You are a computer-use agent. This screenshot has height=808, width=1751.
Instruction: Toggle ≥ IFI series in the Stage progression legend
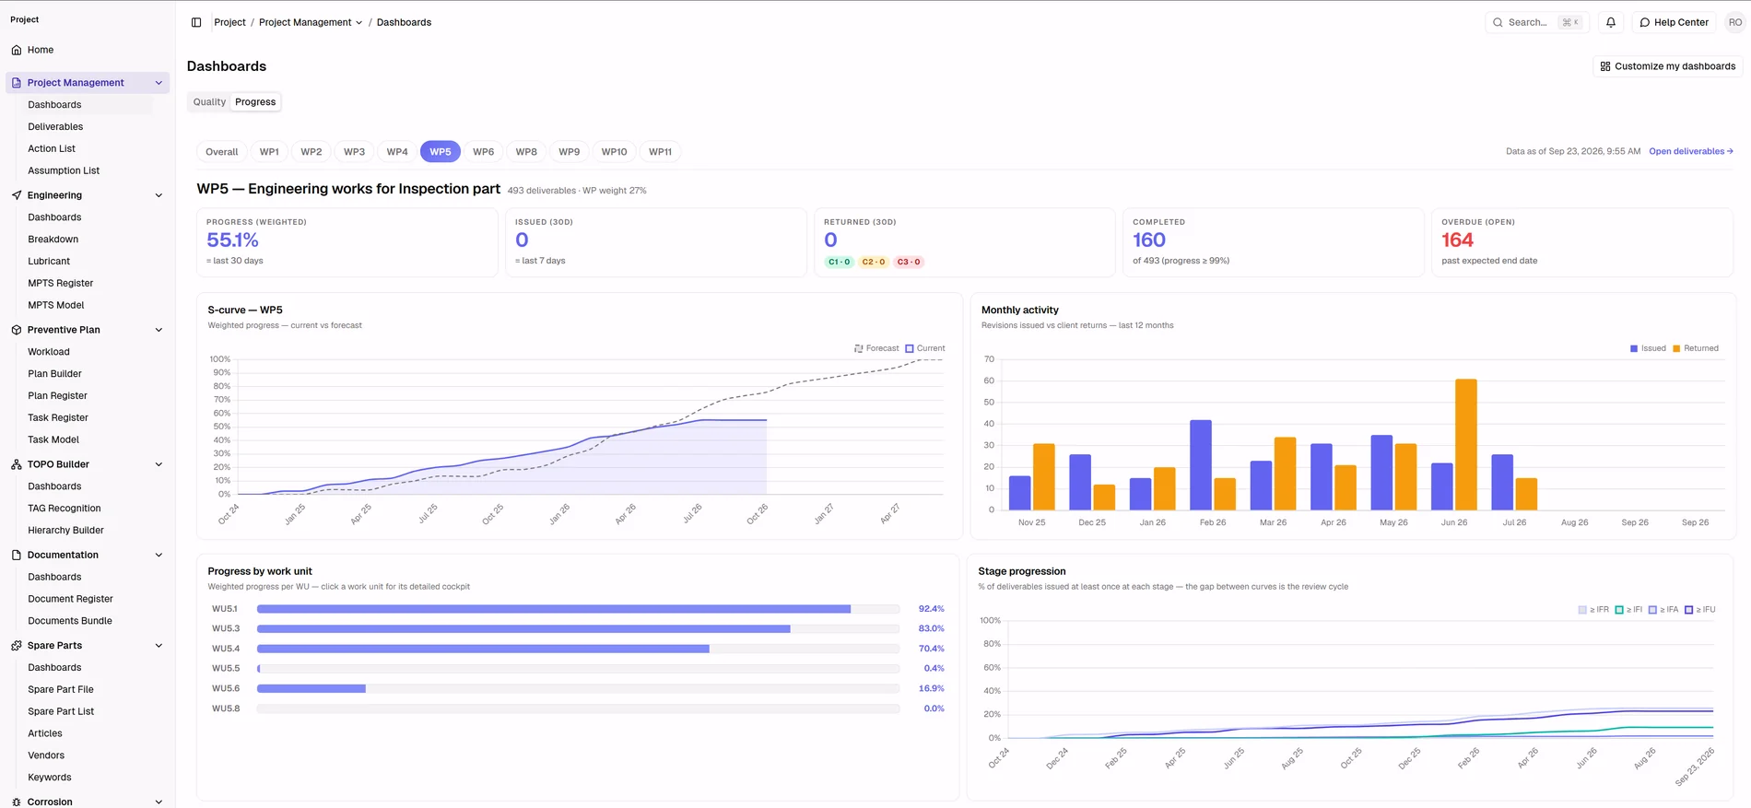click(1628, 610)
